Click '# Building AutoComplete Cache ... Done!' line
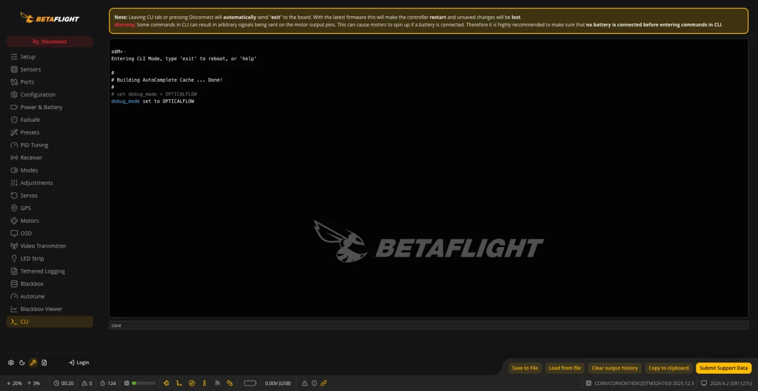Screen dimensions: 758x391 click(166, 80)
